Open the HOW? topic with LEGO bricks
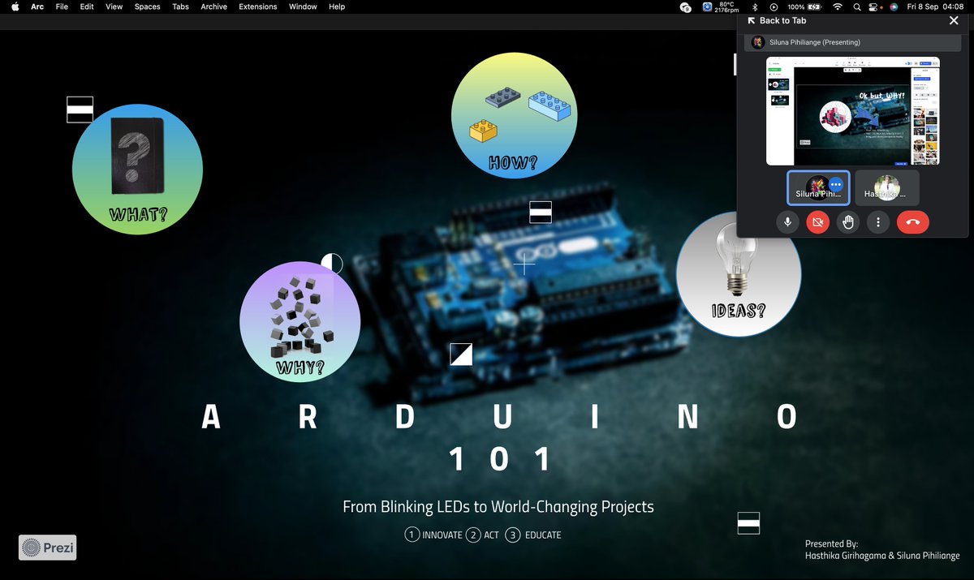 coord(514,115)
